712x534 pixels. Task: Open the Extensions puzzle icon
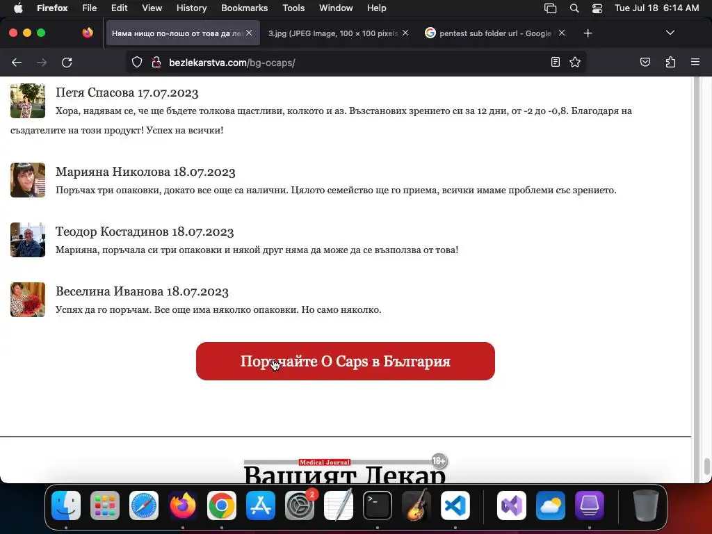(x=670, y=62)
